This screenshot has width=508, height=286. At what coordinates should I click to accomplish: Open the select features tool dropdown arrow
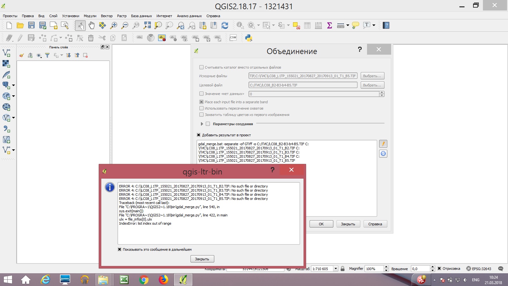point(273,25)
